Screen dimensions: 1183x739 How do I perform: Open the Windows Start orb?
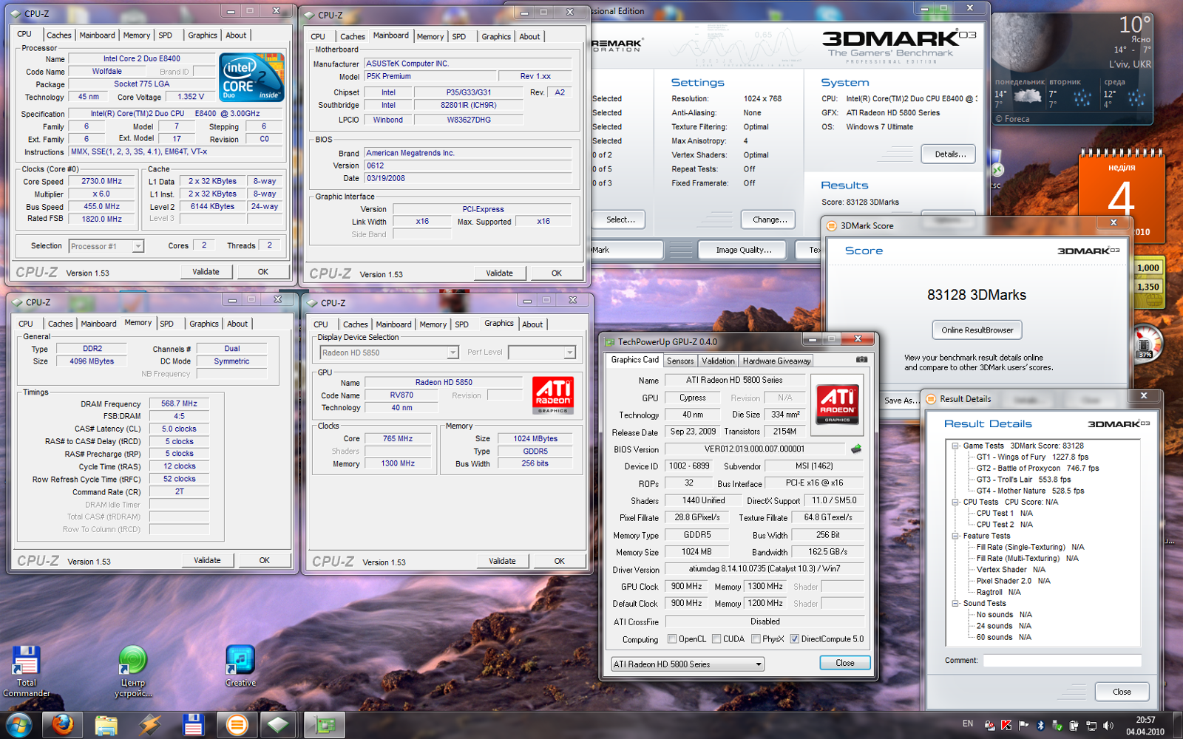(x=19, y=725)
